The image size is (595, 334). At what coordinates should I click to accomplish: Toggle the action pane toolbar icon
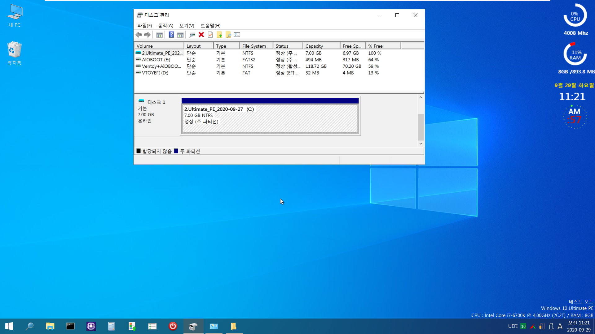pos(180,35)
